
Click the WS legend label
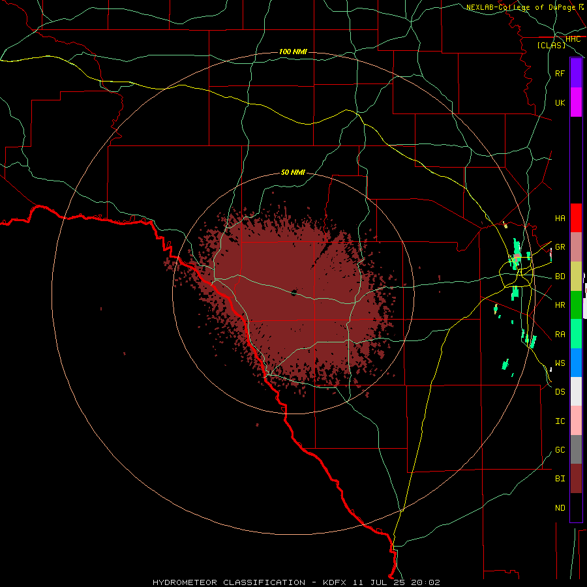[x=560, y=363]
